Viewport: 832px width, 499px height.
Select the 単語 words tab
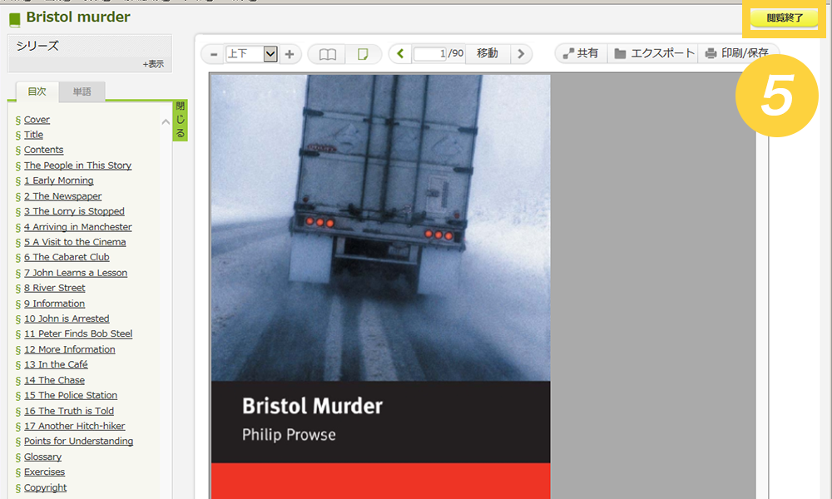pyautogui.click(x=82, y=91)
